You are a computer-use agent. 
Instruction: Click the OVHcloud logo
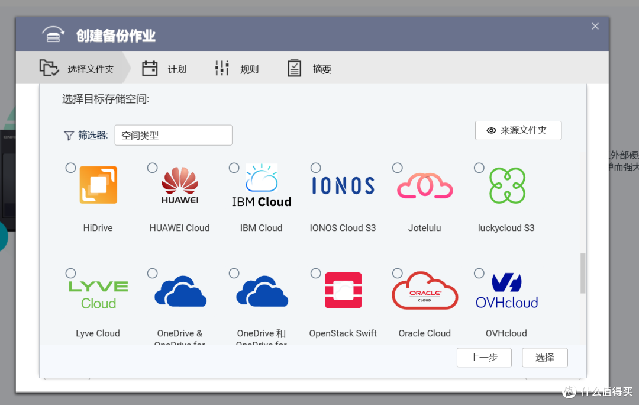pyautogui.click(x=507, y=291)
